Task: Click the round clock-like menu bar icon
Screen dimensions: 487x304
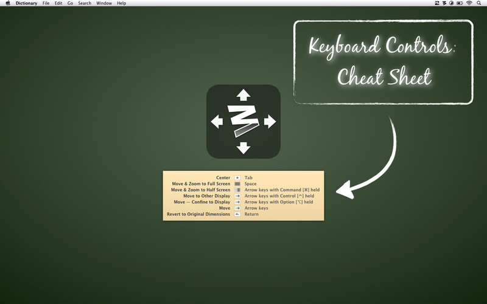Action: (x=451, y=3)
